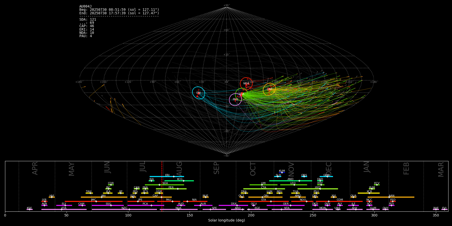The height and width of the screenshot is (226, 452).
Task: Click the KCG shower bar in the timeline
Action: [179, 181]
